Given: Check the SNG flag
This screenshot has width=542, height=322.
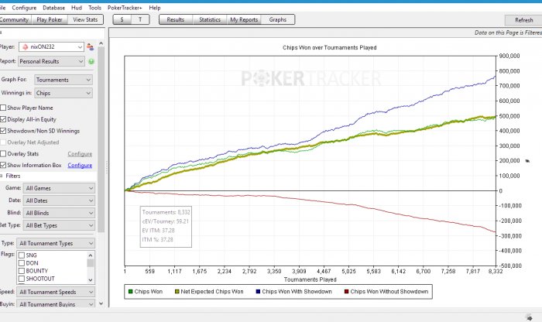Looking at the screenshot, I should (x=22, y=255).
